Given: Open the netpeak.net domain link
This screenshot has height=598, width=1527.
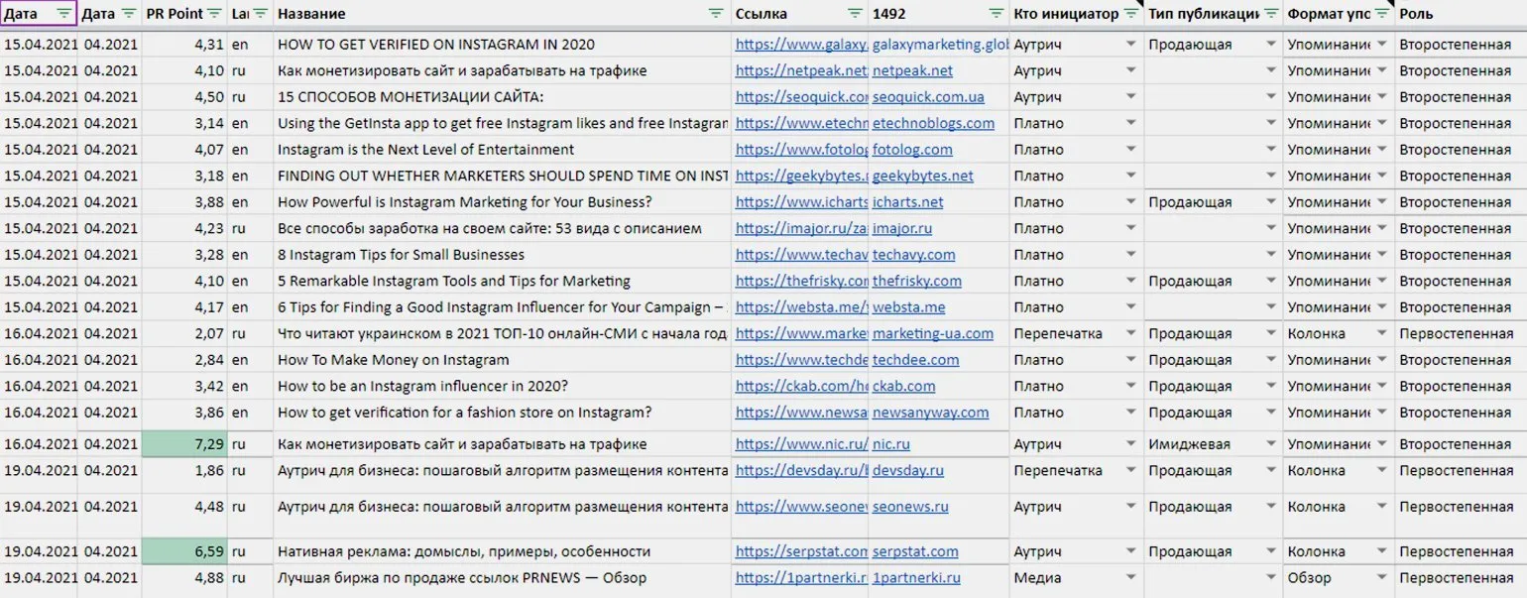Looking at the screenshot, I should coord(912,71).
